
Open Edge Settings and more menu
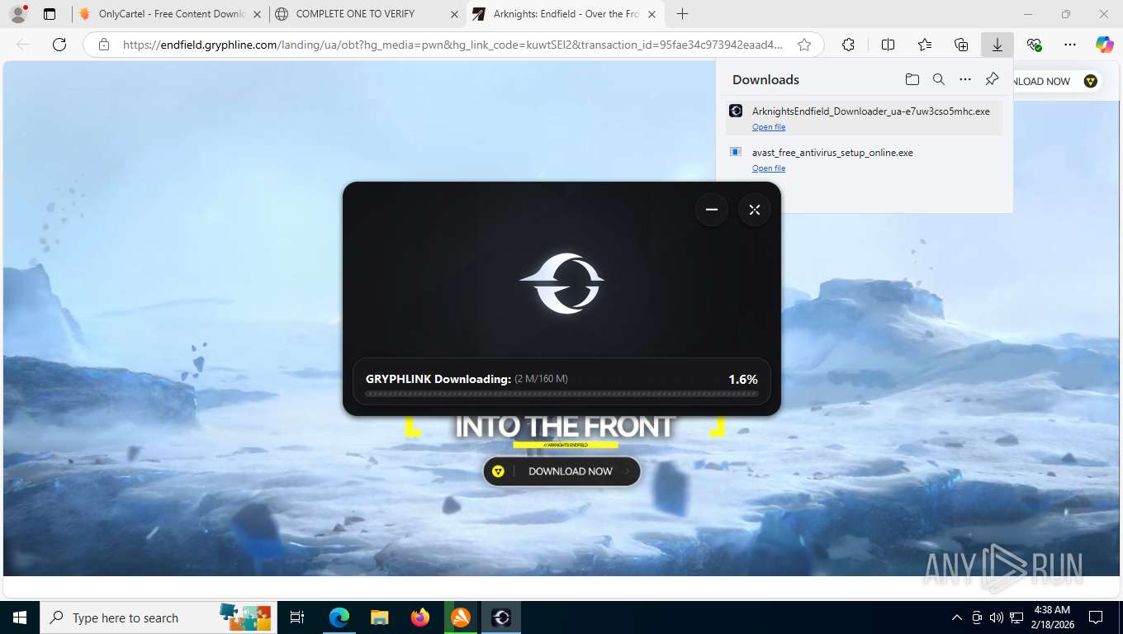coord(1070,45)
